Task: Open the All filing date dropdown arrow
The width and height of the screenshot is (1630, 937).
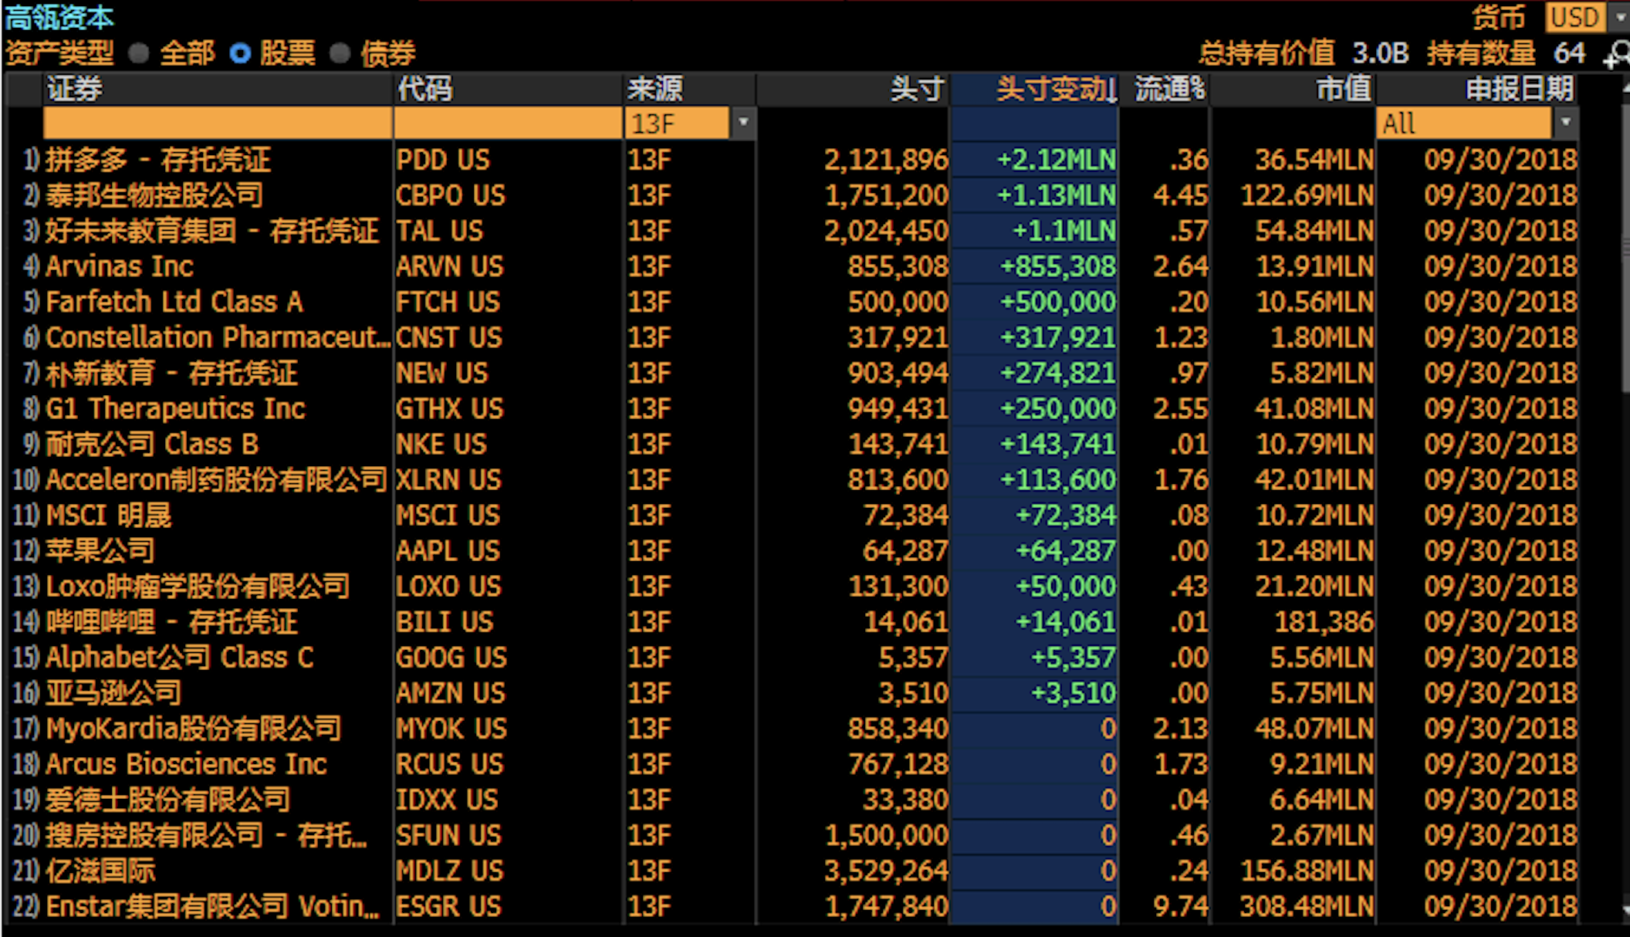Action: coord(1565,123)
